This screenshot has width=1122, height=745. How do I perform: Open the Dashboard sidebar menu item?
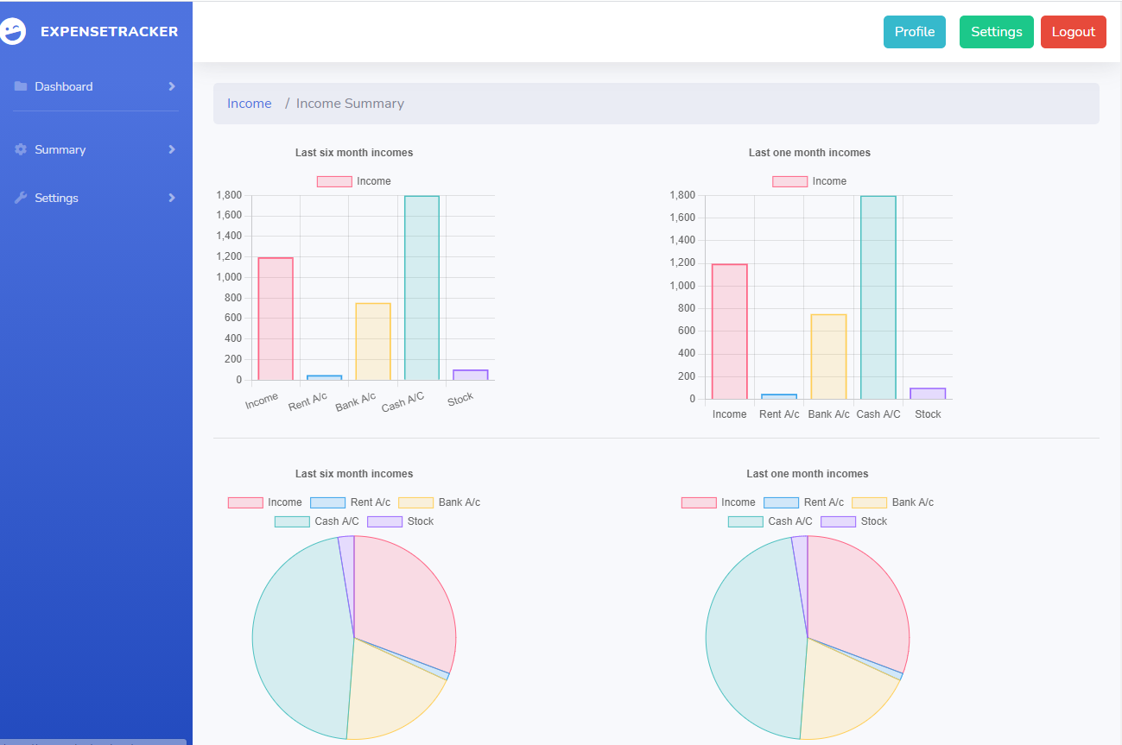coord(96,86)
